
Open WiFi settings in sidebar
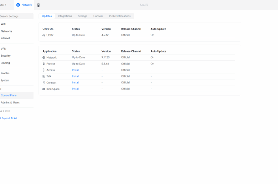tap(3, 24)
